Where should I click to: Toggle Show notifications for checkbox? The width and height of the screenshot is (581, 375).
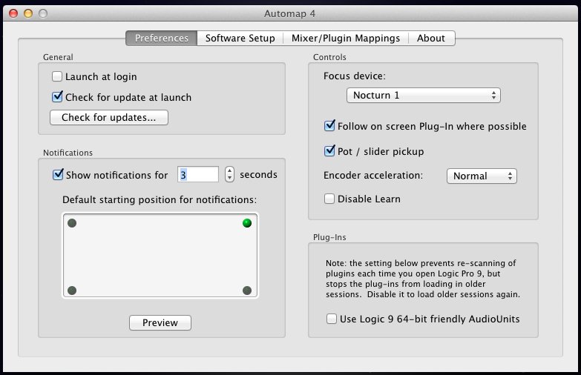click(58, 176)
